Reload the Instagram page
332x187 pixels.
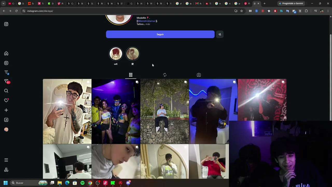pos(16,11)
